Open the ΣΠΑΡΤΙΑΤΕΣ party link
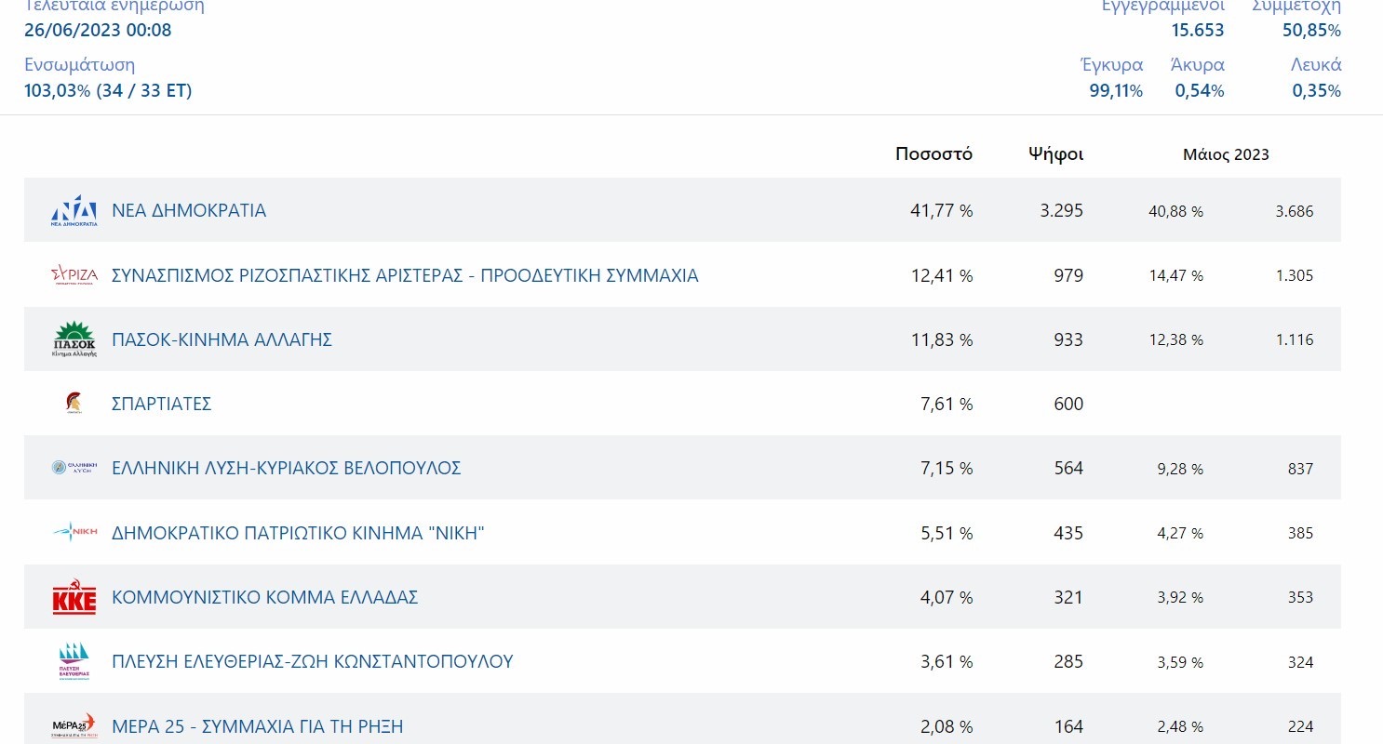 (162, 404)
